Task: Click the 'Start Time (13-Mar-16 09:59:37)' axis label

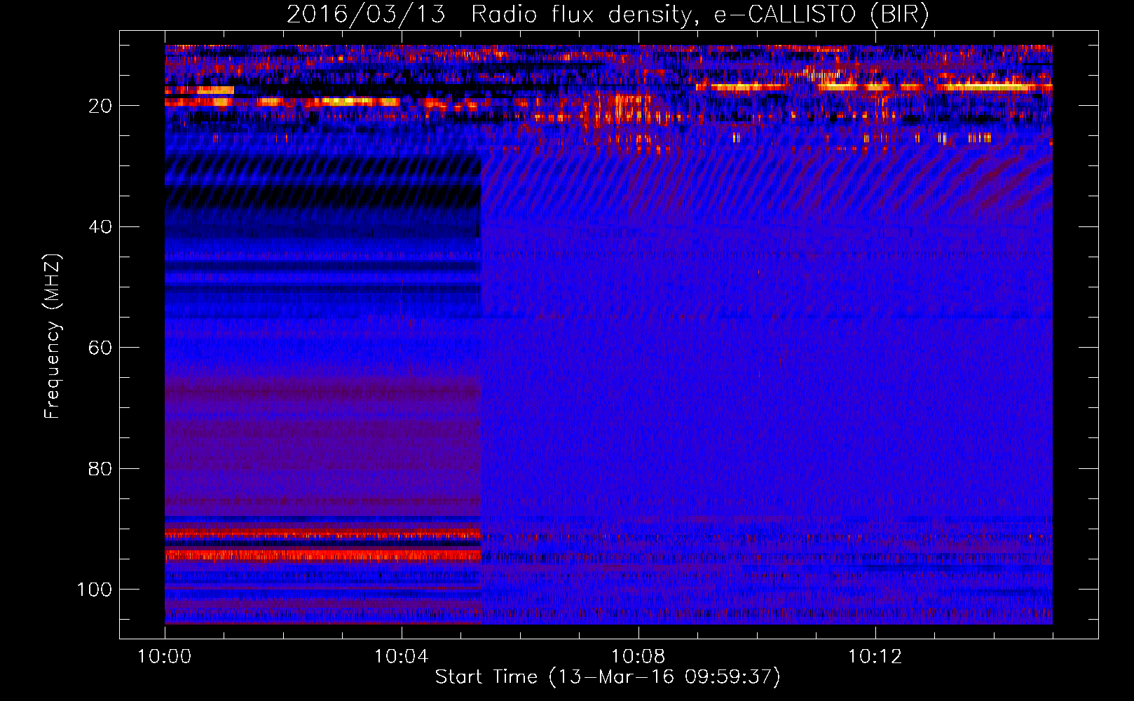Action: (x=608, y=677)
